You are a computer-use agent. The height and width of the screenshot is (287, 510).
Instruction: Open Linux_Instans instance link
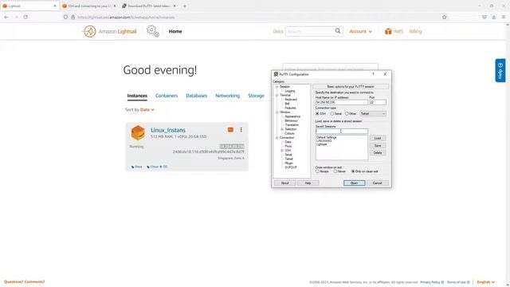tap(168, 130)
